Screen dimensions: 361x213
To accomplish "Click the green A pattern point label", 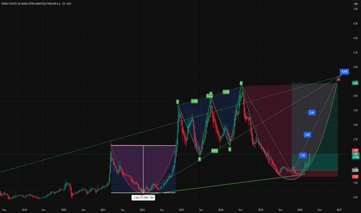I will pos(199,159).
